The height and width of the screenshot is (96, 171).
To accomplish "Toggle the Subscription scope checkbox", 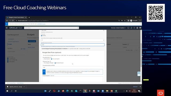I will 8,62.
